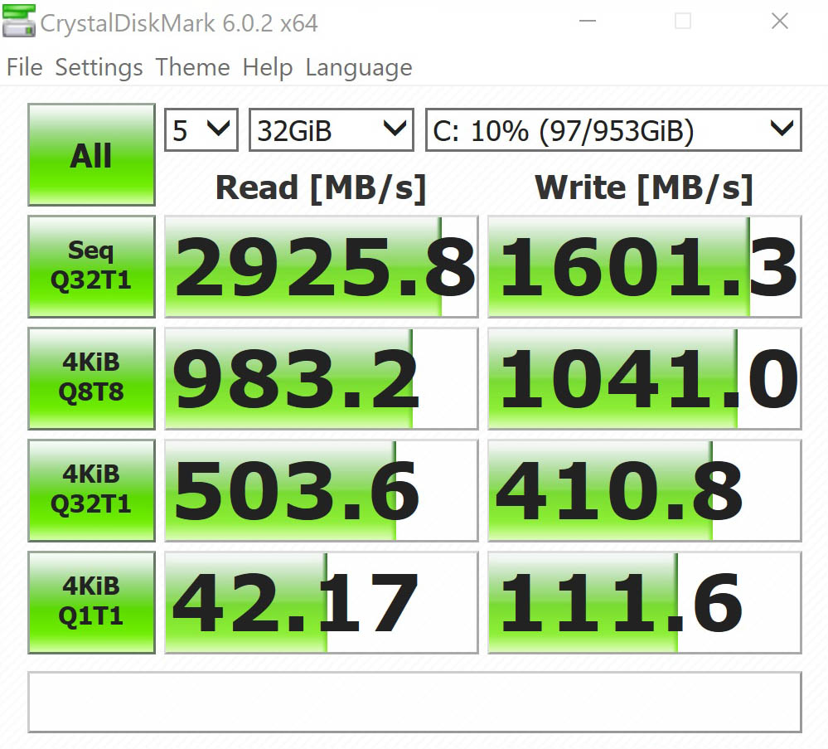Open the Settings menu
Screen dimensions: 828x749
tap(99, 68)
